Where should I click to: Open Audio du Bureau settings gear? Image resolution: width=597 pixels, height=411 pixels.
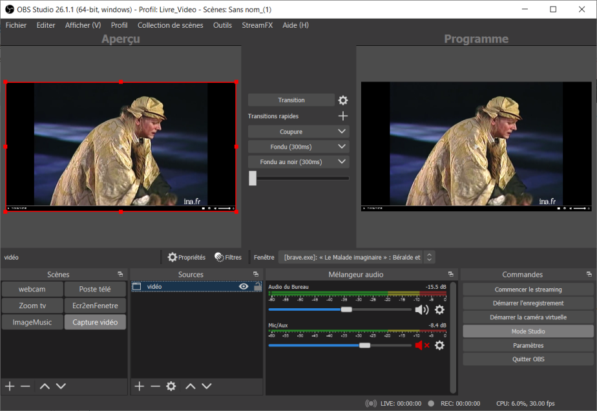[x=439, y=310]
